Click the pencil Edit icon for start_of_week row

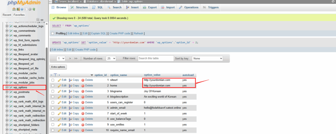point(59,113)
